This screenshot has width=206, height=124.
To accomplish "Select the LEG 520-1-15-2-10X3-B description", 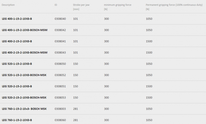I will click(17, 64).
